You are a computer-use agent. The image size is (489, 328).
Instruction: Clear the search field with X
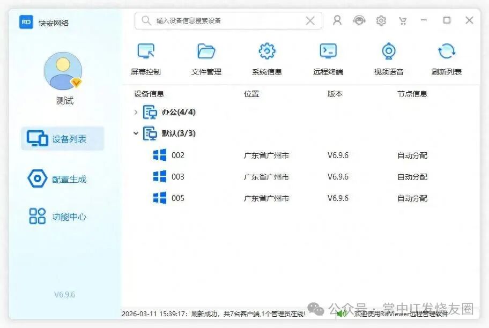click(x=310, y=21)
